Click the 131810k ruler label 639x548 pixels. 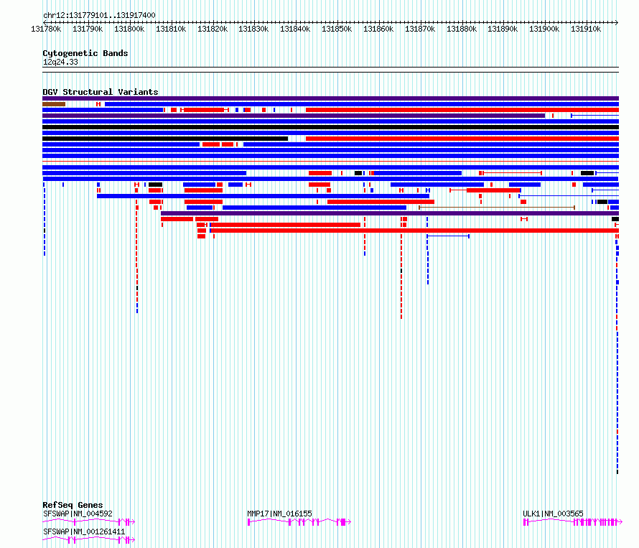pyautogui.click(x=171, y=29)
